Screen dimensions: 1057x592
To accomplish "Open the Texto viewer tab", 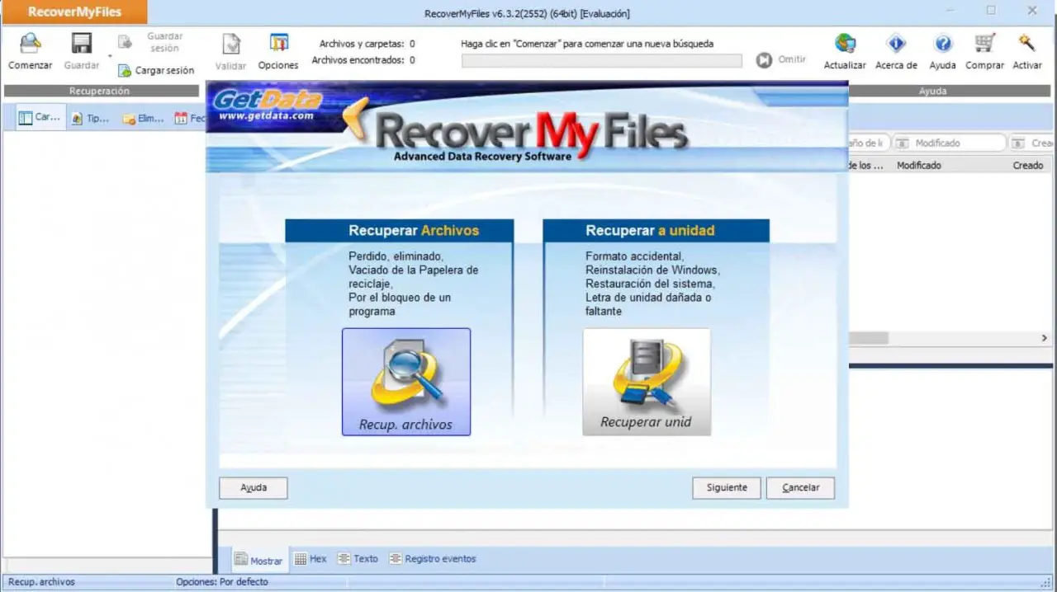I will (x=358, y=559).
